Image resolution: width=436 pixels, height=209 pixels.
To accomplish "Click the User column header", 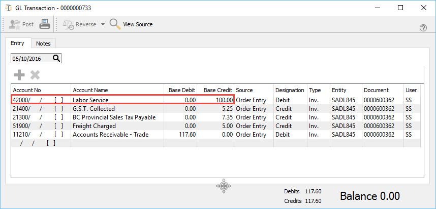I will pos(412,90).
